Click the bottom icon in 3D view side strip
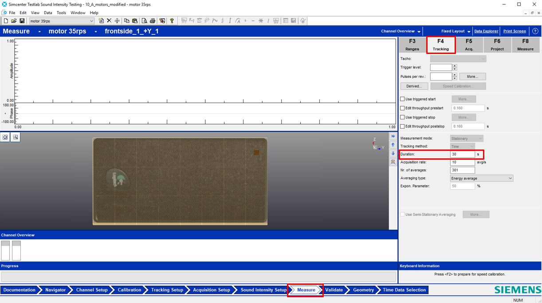 [393, 162]
